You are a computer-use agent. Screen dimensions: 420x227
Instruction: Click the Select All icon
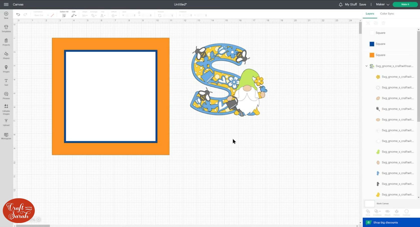[x=64, y=15]
